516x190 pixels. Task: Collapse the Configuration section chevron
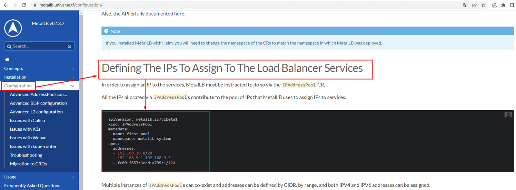point(73,86)
